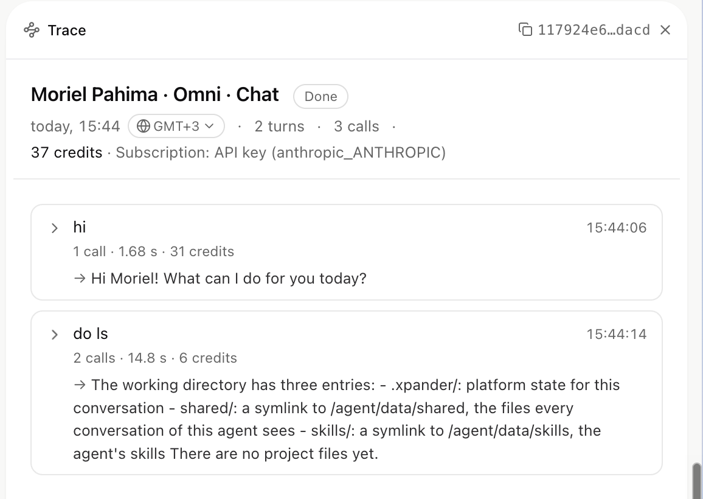This screenshot has height=499, width=703.
Task: Click the 'today, 15:44' timestamp
Action: 75,127
